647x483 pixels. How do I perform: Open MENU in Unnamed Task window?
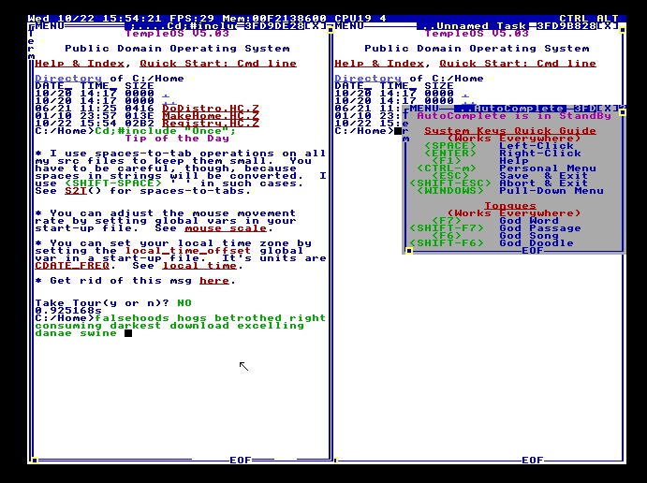pos(349,26)
